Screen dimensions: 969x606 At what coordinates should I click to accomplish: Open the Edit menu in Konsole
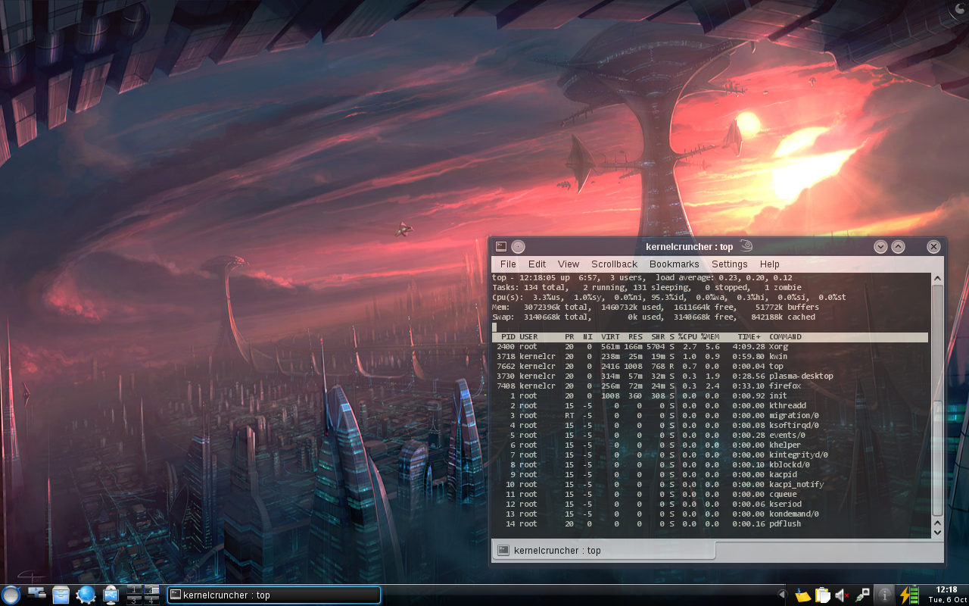(x=537, y=264)
